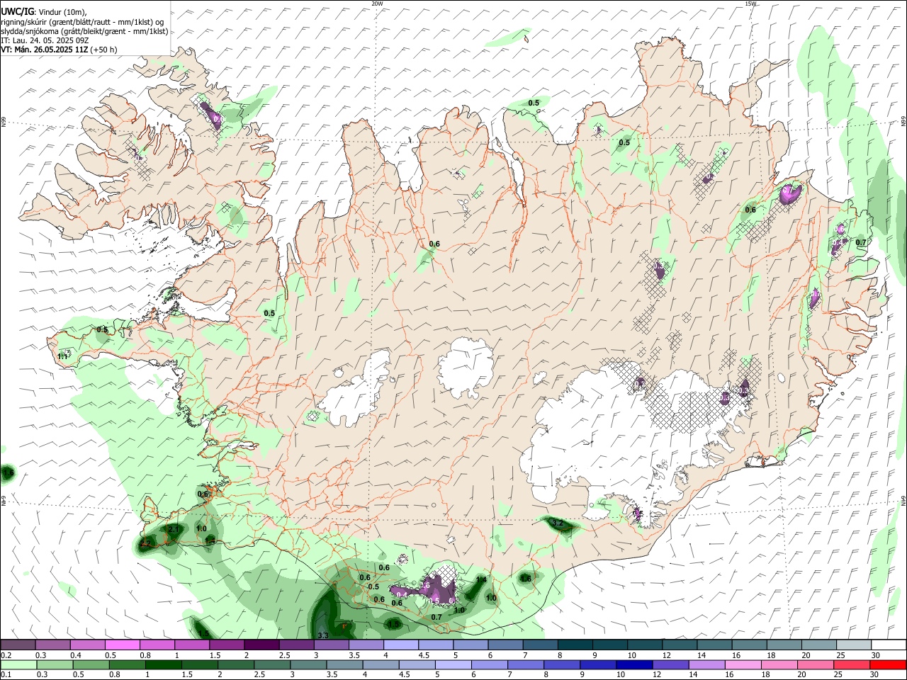This screenshot has width=907, height=680.
Task: Click the 'VT: Mán. 26.05.2025 11Z (+50 h)' line
Action: (58, 50)
